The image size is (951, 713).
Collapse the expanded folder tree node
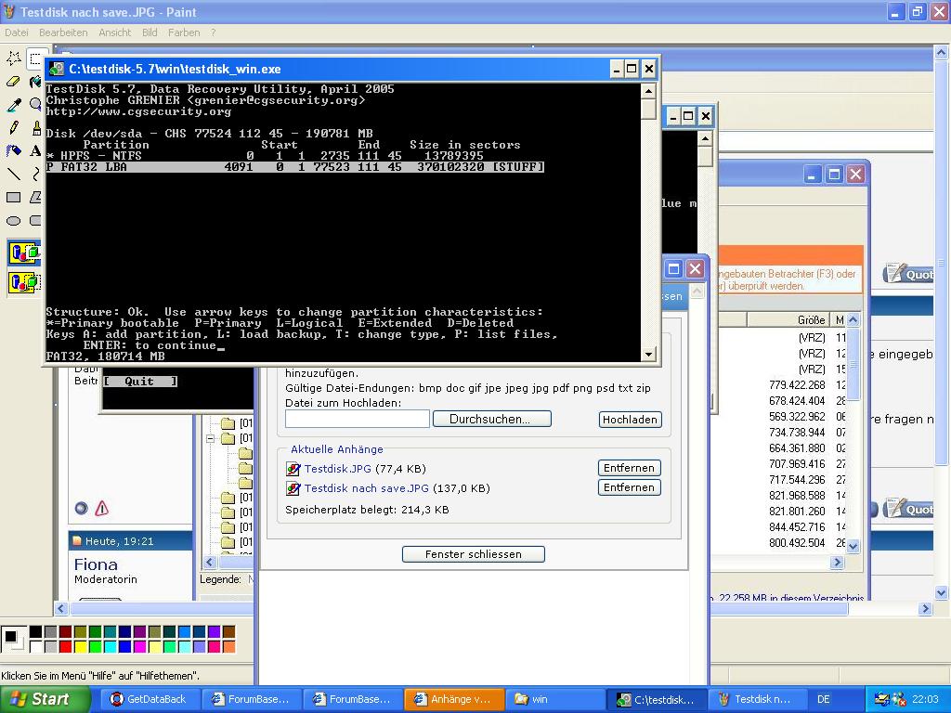tap(211, 438)
